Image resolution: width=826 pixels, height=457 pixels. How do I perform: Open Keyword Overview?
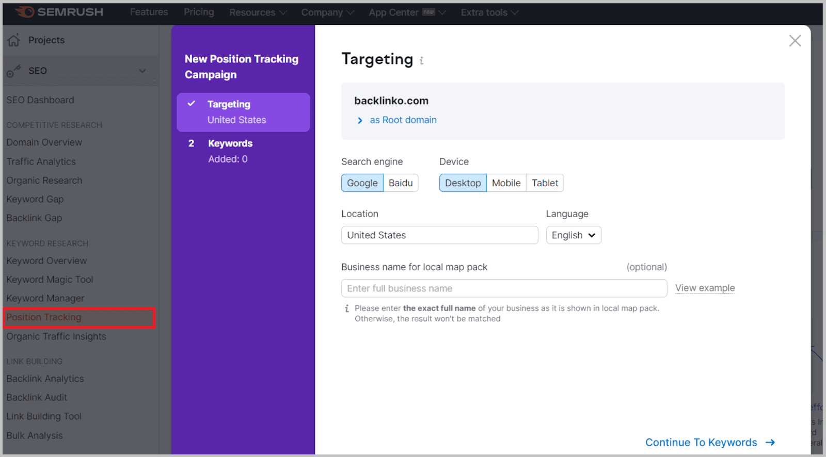point(46,261)
